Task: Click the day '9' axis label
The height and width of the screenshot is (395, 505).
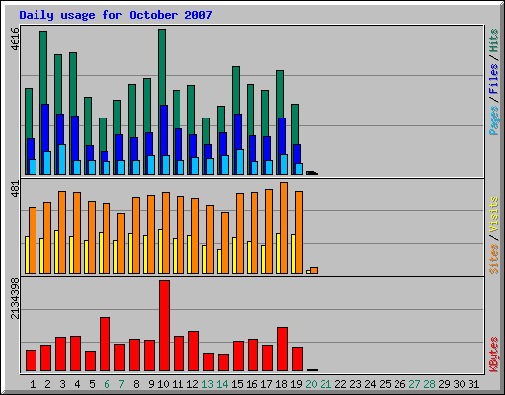Action: pos(151,384)
